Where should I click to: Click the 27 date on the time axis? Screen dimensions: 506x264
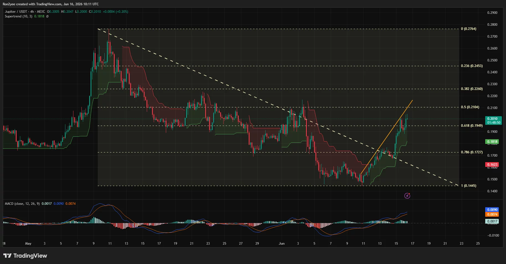(x=241, y=244)
